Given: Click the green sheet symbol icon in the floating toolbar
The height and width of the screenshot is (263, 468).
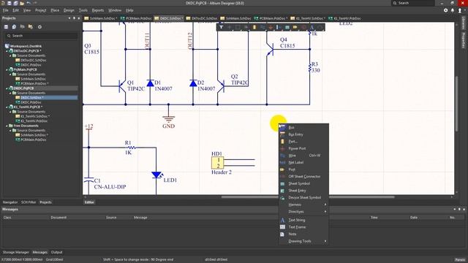Looking at the screenshot, I should coord(287,27).
